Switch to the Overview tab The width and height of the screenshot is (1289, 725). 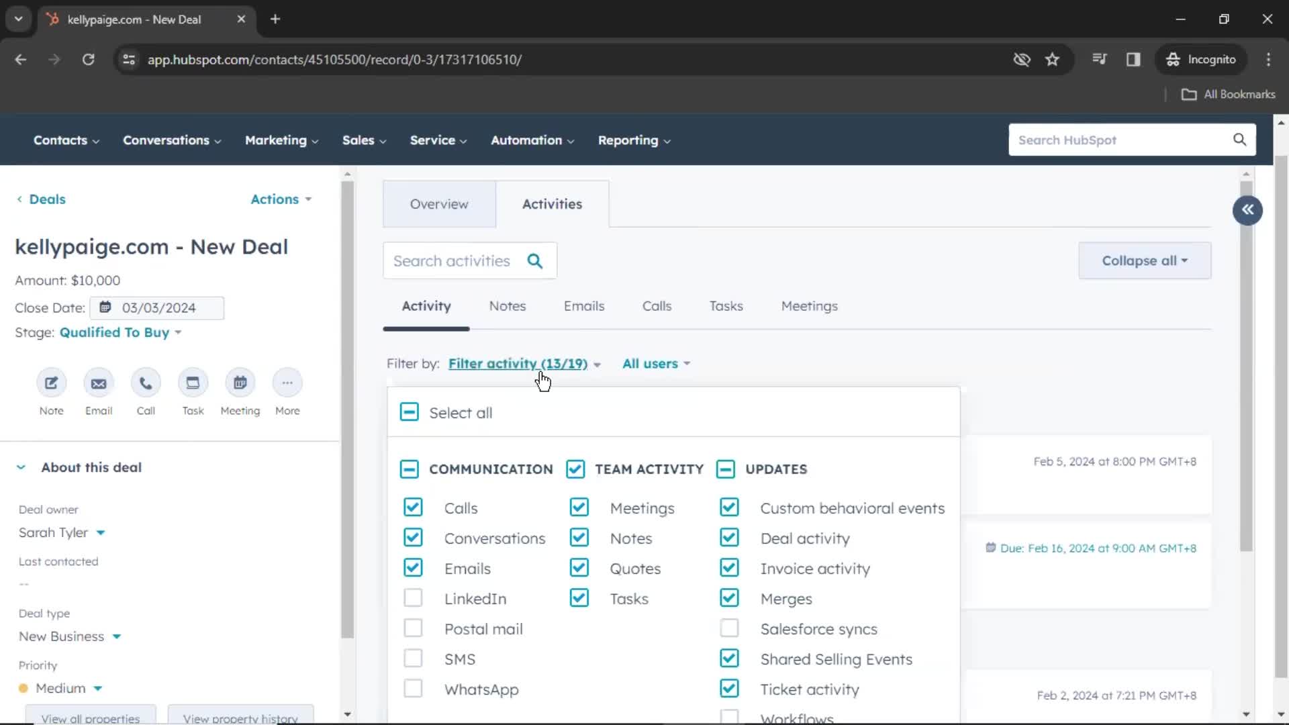click(439, 204)
